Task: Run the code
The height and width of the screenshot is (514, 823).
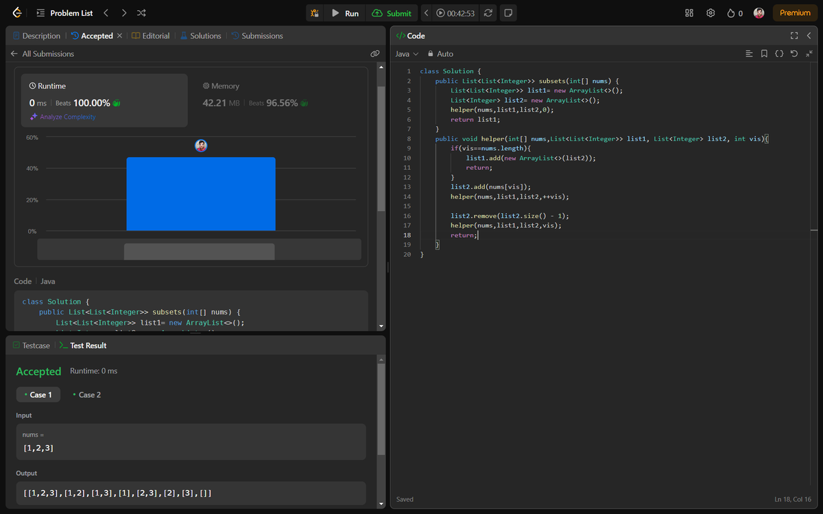Action: coord(345,13)
